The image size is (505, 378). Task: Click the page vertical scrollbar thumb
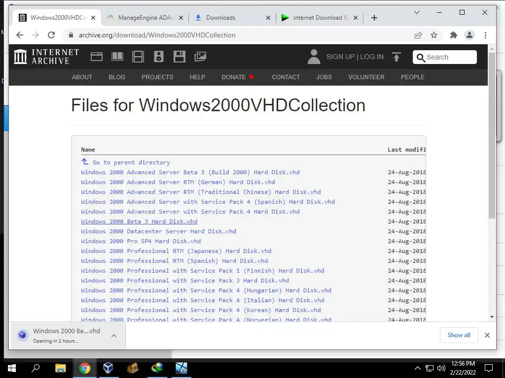(x=492, y=135)
